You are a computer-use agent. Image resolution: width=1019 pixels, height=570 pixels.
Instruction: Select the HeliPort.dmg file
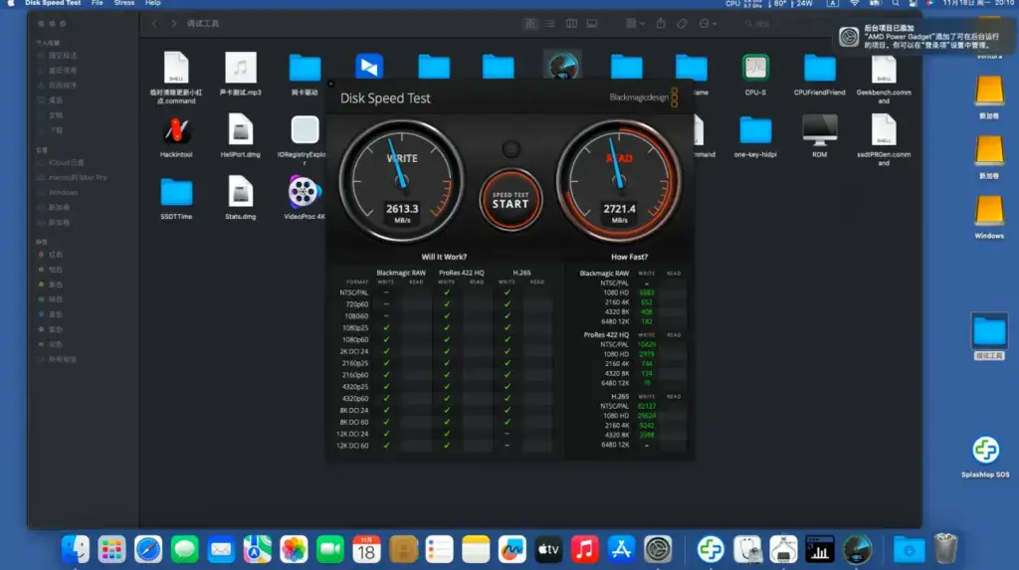(241, 135)
